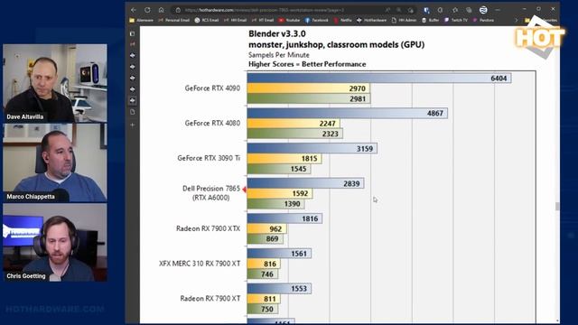Screen dimensions: 578x325
Task: Open the HotHardware bookmark
Action: (x=372, y=20)
